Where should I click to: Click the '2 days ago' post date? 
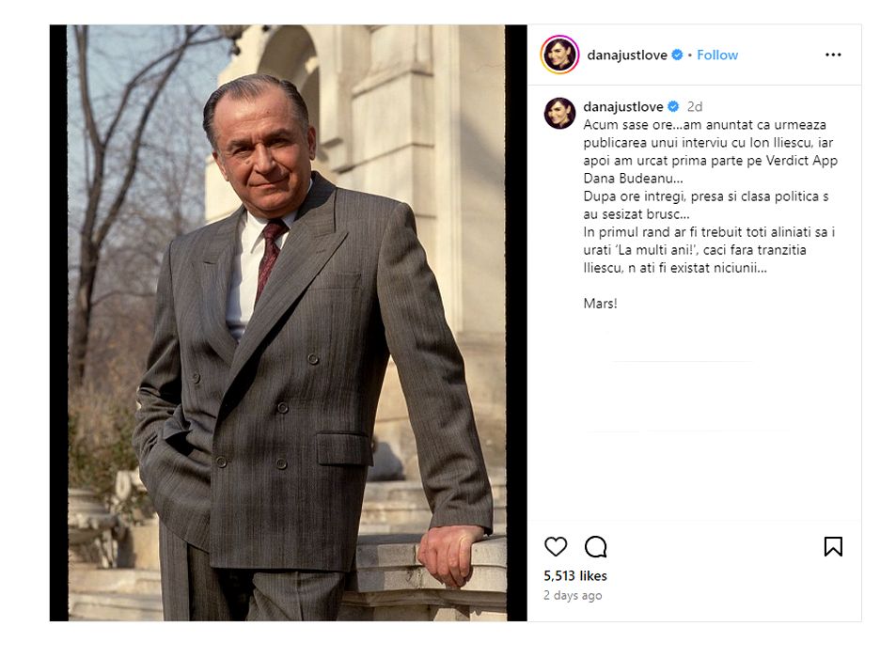point(573,596)
